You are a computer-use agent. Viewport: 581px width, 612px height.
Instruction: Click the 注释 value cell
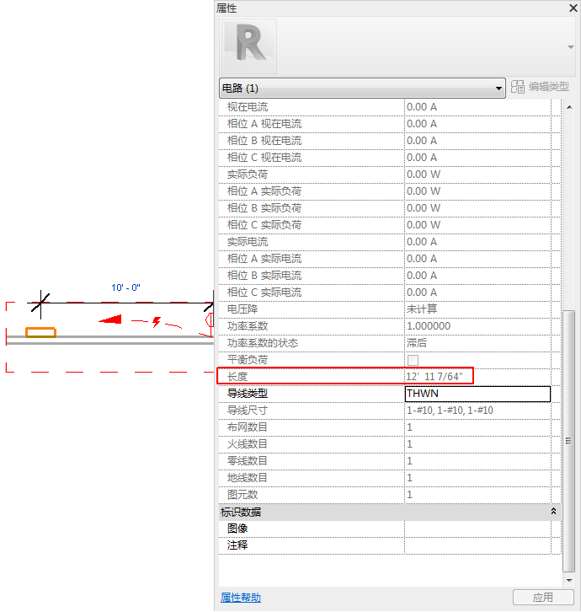[x=477, y=545]
